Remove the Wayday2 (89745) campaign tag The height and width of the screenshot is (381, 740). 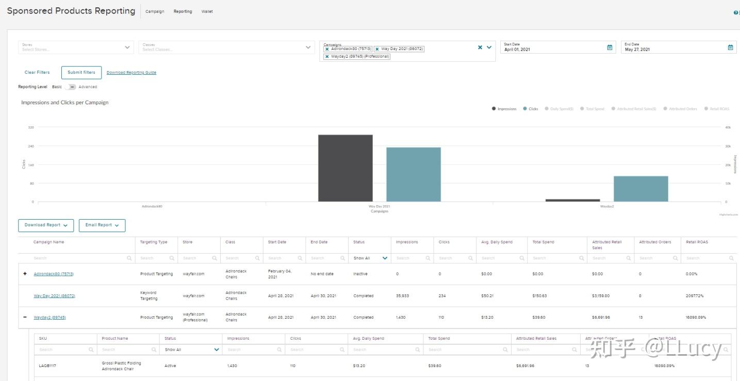click(327, 57)
